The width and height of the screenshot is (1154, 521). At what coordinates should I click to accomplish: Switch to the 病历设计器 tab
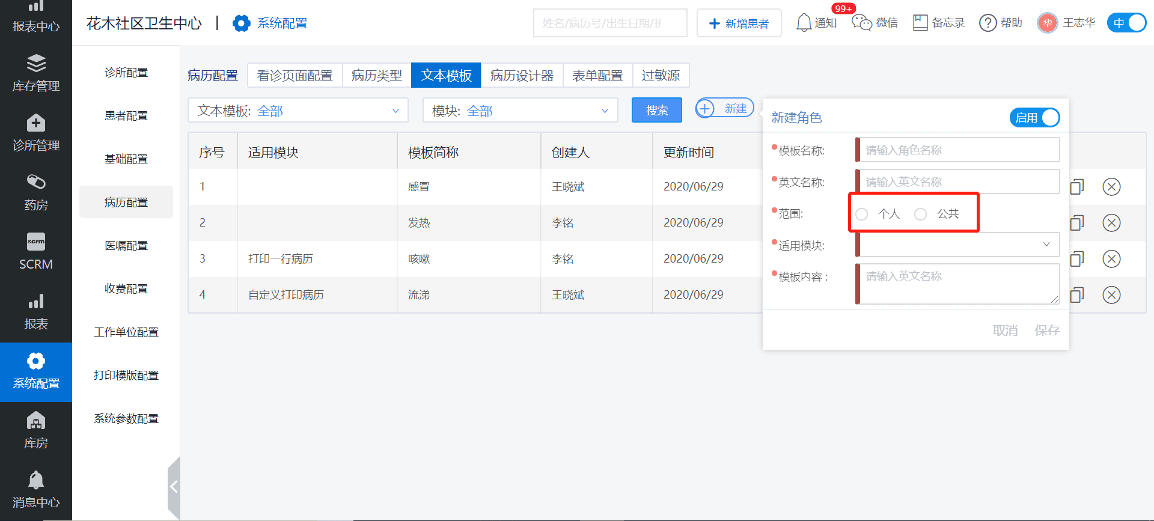(x=522, y=76)
